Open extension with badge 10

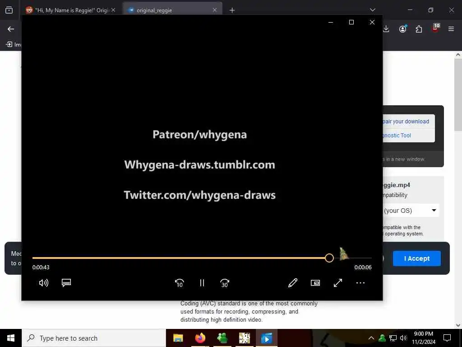pyautogui.click(x=435, y=28)
